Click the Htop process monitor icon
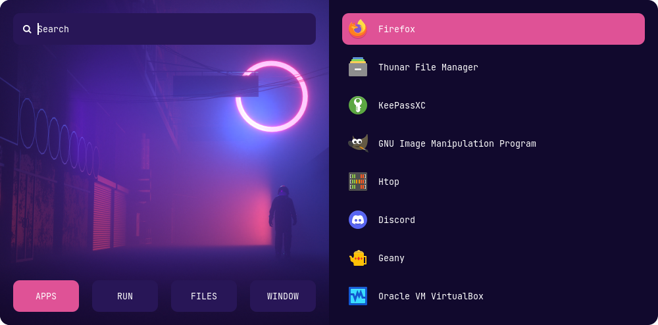This screenshot has width=658, height=325. coord(358,182)
